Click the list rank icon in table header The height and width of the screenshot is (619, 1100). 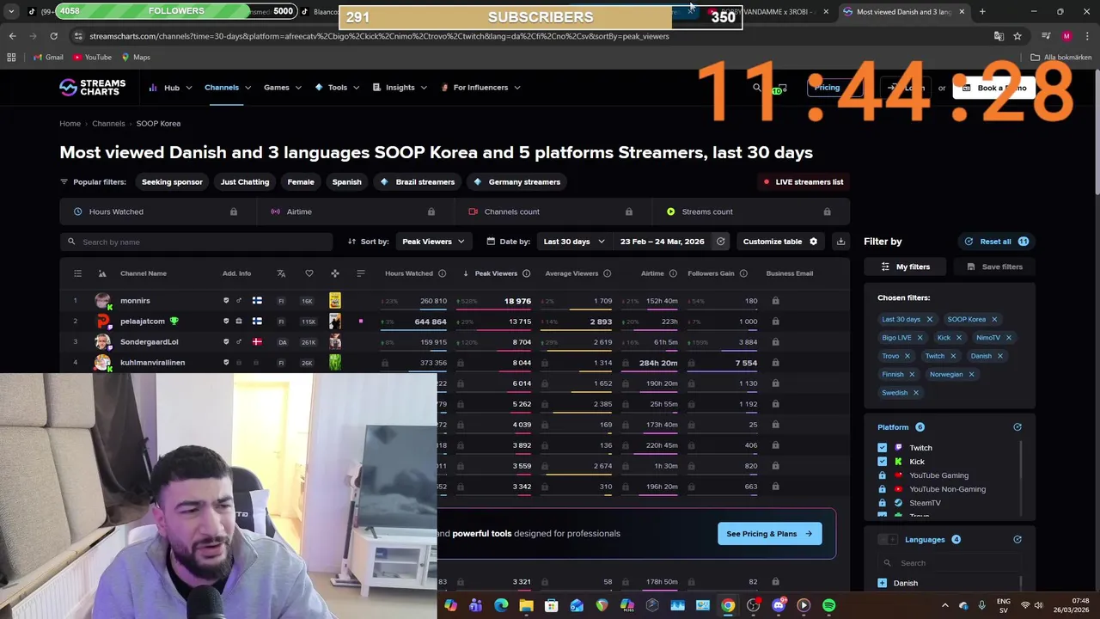coord(77,273)
